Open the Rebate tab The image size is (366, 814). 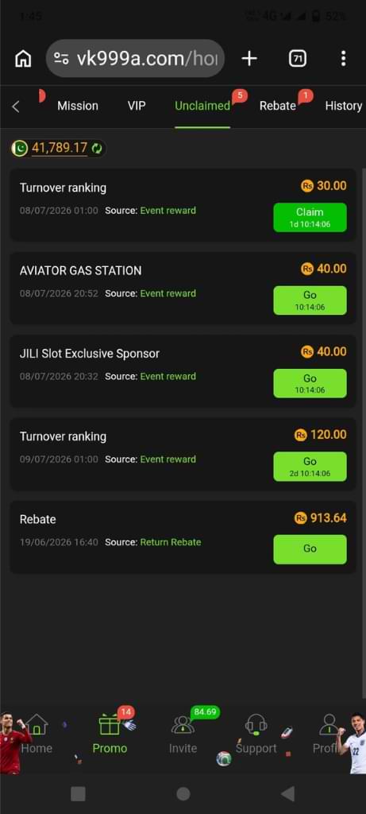click(278, 106)
